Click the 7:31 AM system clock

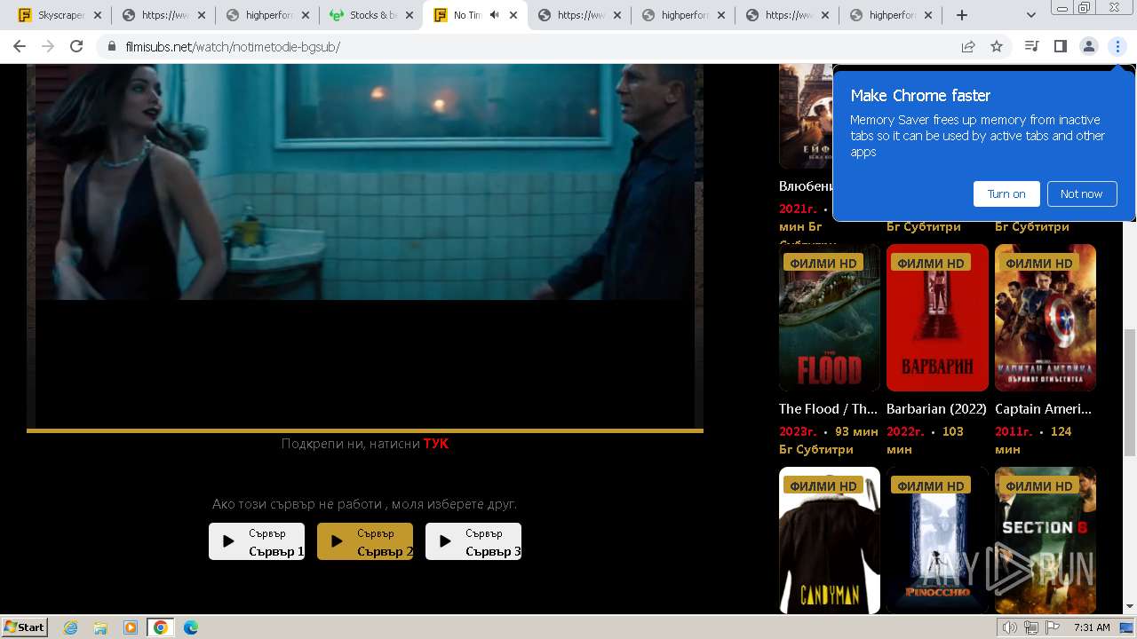[x=1092, y=627]
